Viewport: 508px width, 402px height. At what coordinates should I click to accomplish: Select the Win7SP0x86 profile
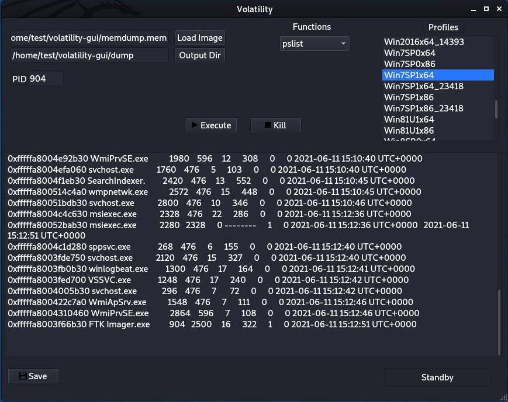click(x=438, y=64)
